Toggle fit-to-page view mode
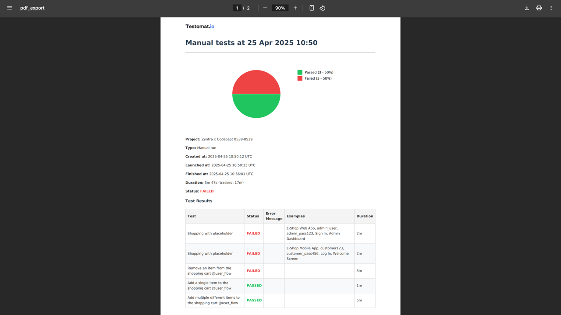 coord(311,8)
